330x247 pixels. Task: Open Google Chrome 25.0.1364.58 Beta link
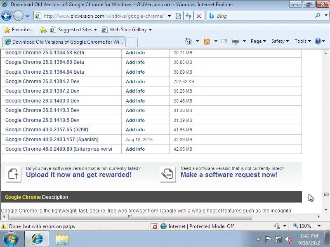pyautogui.click(x=45, y=53)
